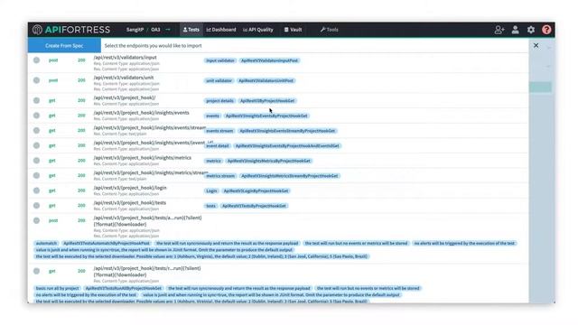Open the Vault tab

pos(293,30)
